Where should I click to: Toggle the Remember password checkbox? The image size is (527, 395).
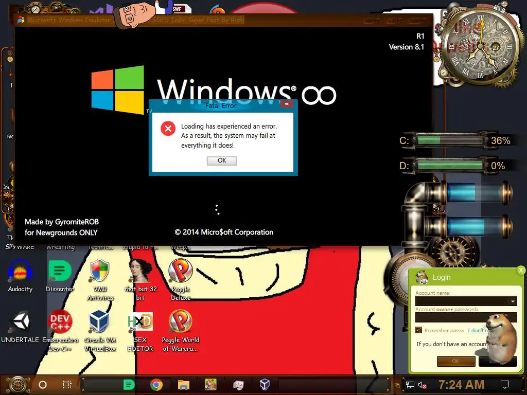[419, 330]
